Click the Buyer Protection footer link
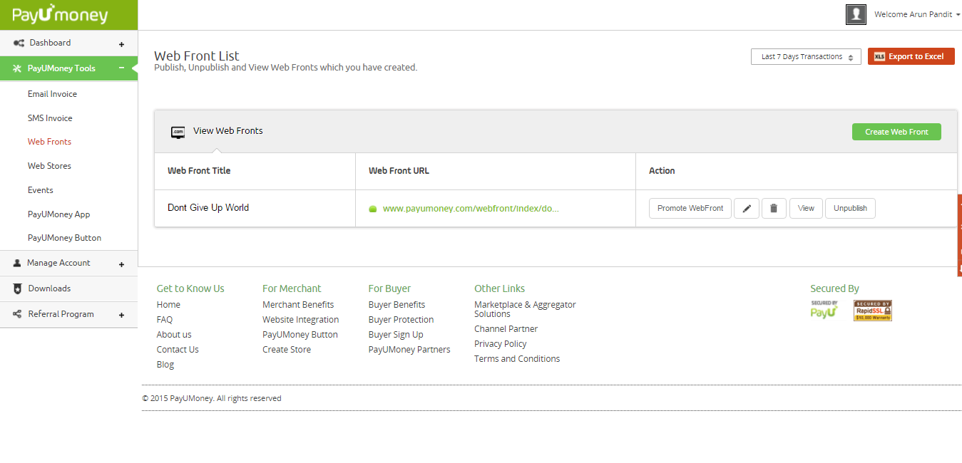This screenshot has height=463, width=962. click(401, 320)
